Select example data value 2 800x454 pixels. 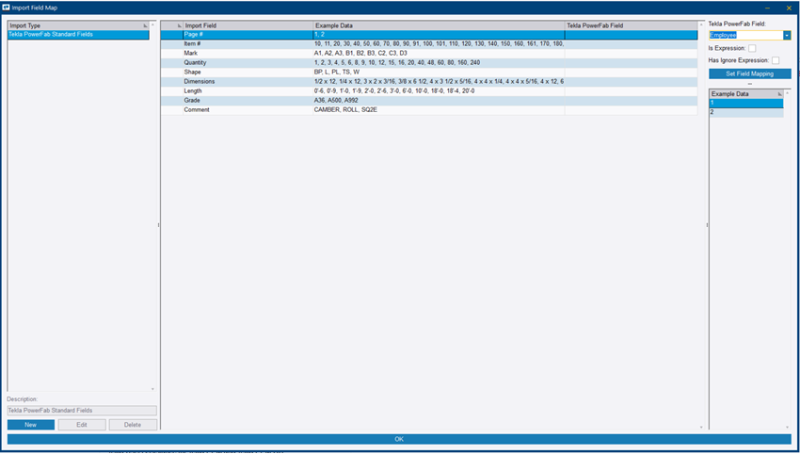[x=745, y=112]
